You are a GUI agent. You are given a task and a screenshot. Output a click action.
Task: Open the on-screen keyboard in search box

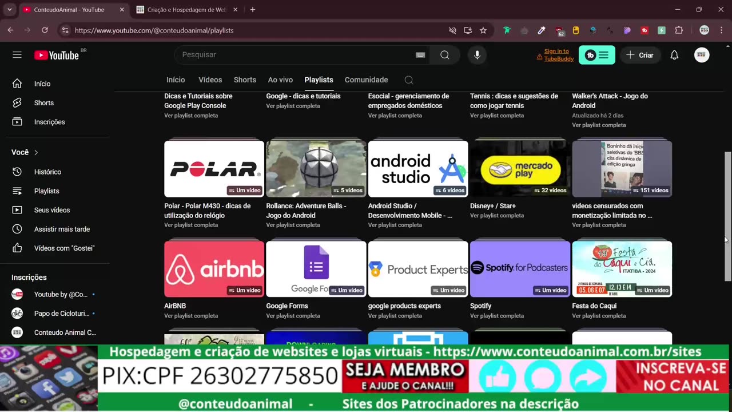pyautogui.click(x=420, y=55)
